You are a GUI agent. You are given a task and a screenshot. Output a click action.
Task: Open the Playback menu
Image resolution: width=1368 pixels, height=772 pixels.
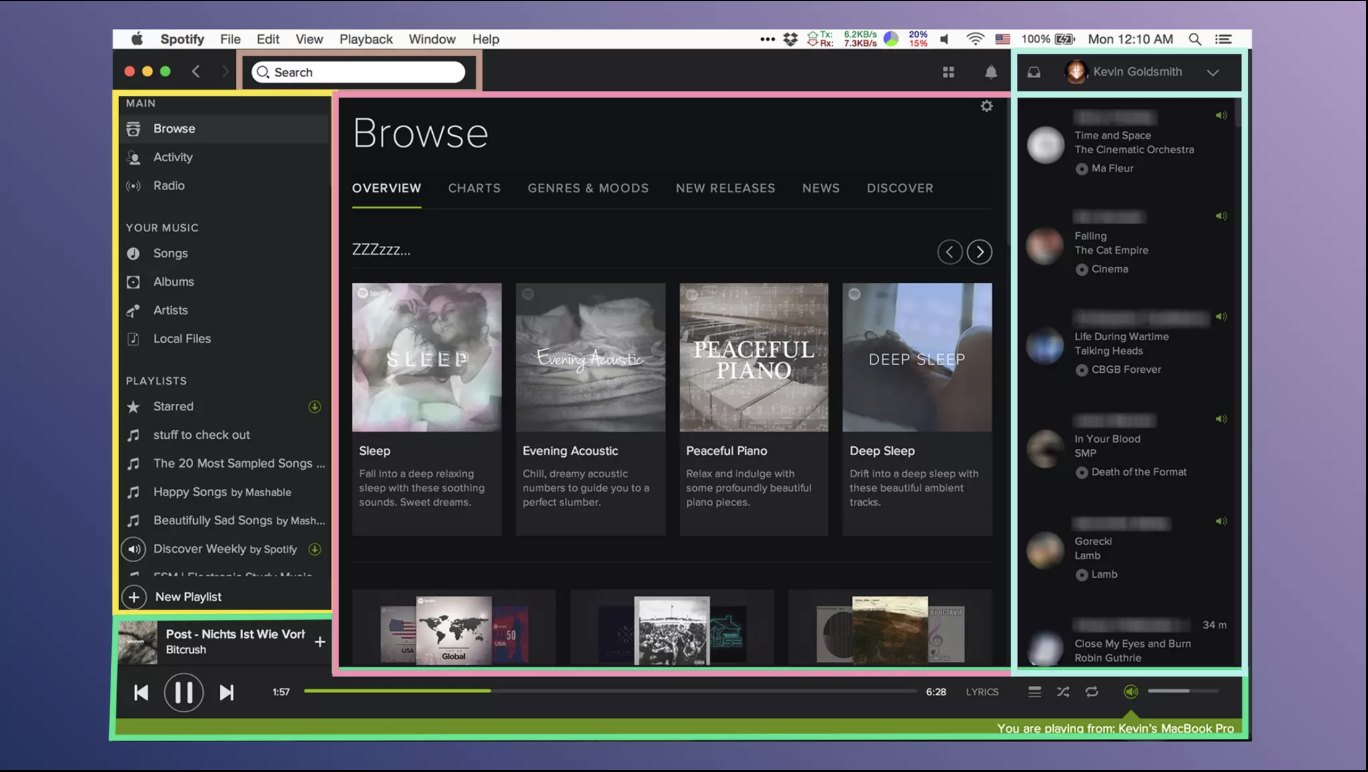[366, 39]
